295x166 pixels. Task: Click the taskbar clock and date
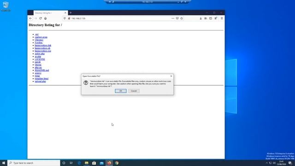tap(282, 163)
